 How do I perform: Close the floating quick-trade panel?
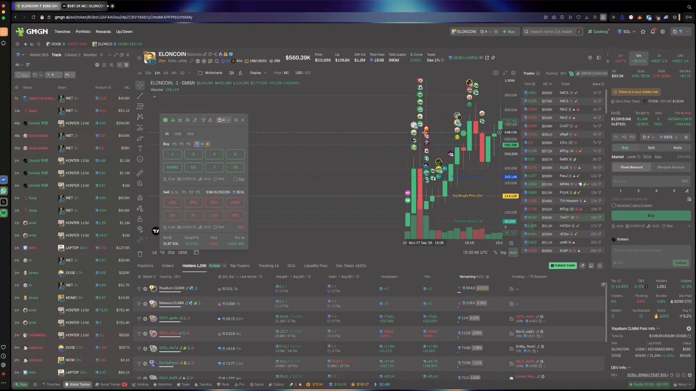click(x=242, y=120)
